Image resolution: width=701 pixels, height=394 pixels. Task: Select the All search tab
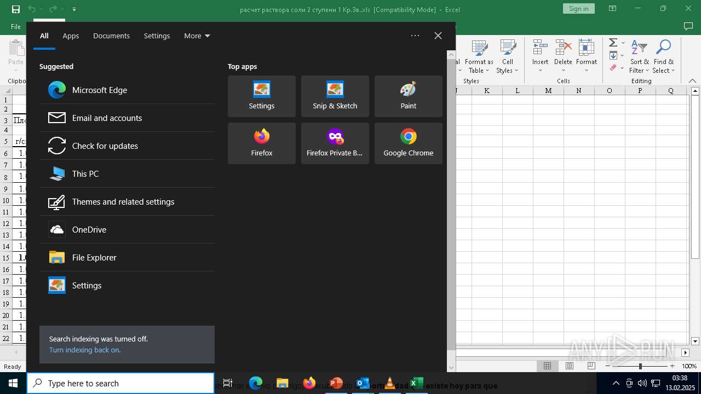click(x=44, y=36)
